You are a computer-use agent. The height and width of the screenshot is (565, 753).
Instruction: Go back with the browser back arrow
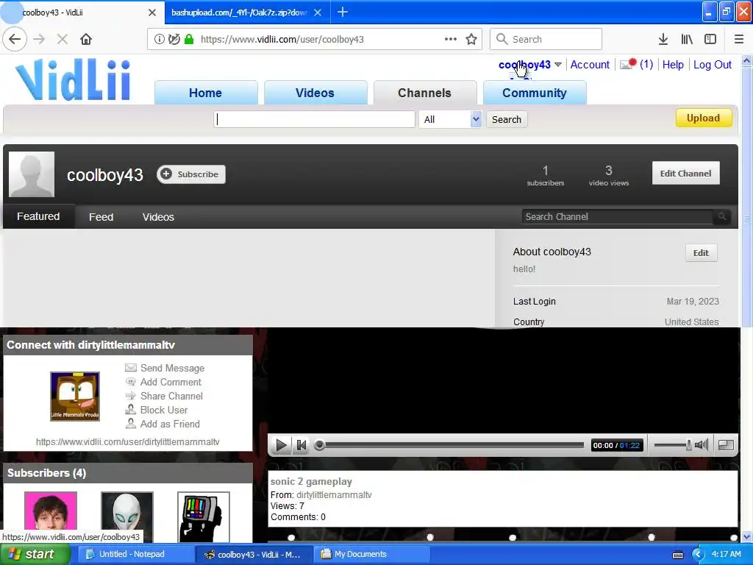click(15, 39)
